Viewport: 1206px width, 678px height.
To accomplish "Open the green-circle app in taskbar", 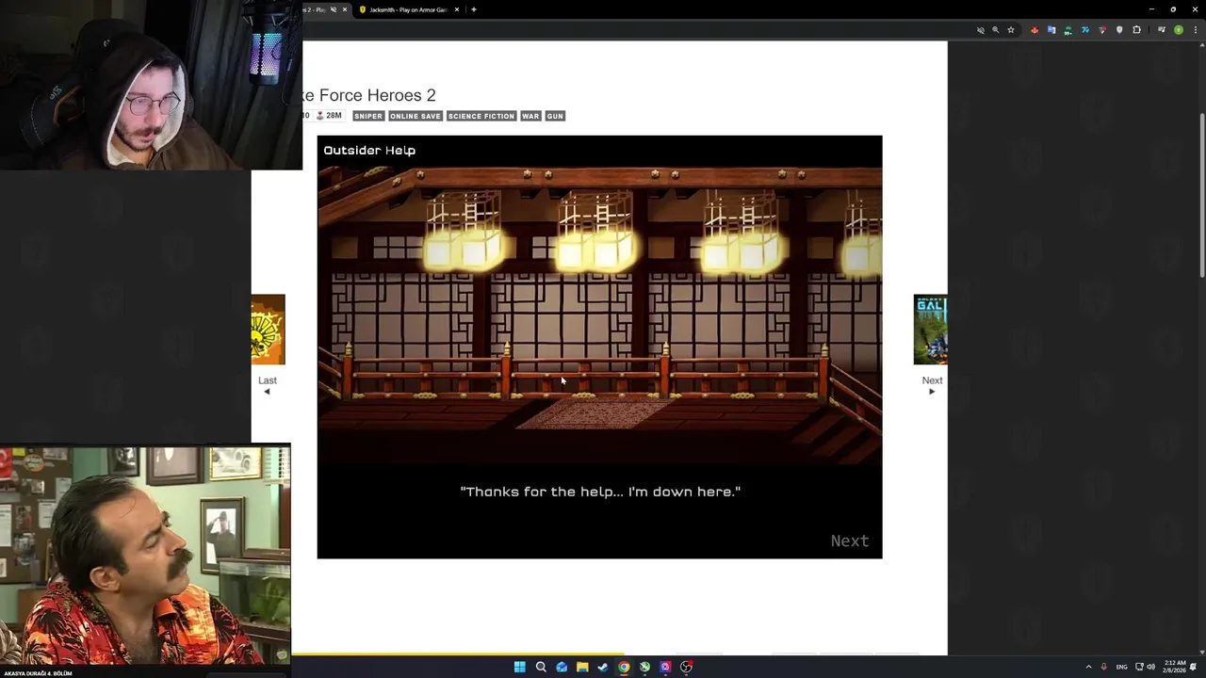I will tap(644, 667).
